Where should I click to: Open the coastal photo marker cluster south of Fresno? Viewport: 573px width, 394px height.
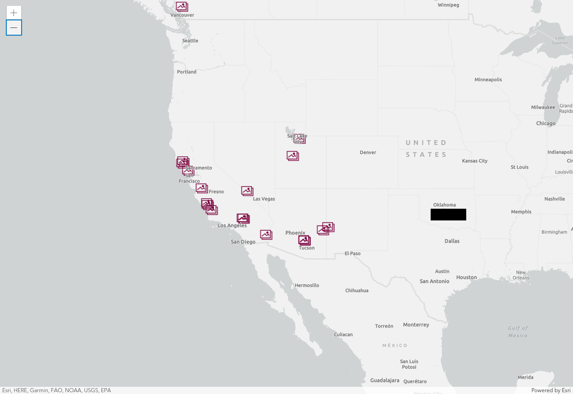pyautogui.click(x=208, y=206)
